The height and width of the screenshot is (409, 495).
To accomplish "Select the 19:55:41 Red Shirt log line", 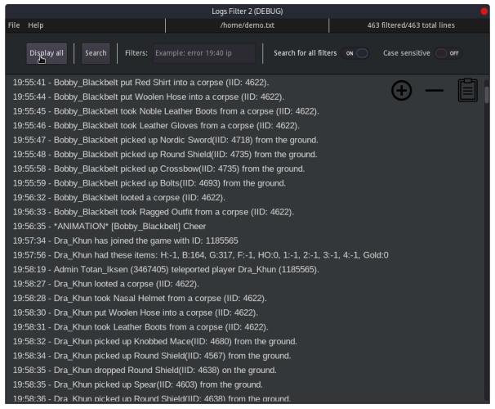I will 140,83.
